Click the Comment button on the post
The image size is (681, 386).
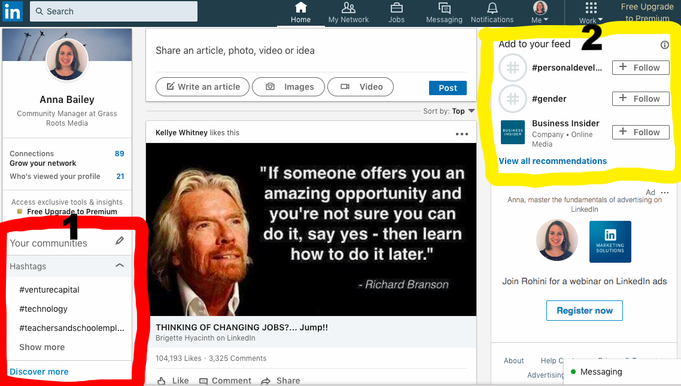pyautogui.click(x=225, y=381)
